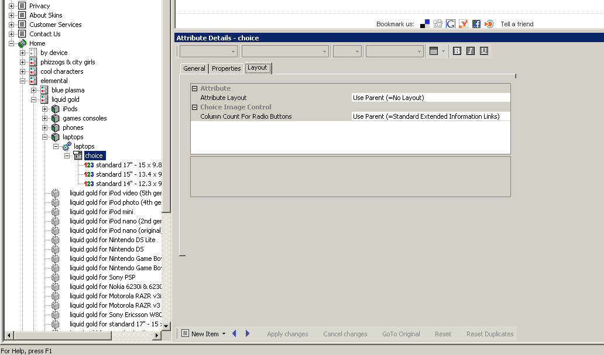Click the Bold formatting icon
Image resolution: width=604 pixels, height=355 pixels.
pyautogui.click(x=457, y=51)
